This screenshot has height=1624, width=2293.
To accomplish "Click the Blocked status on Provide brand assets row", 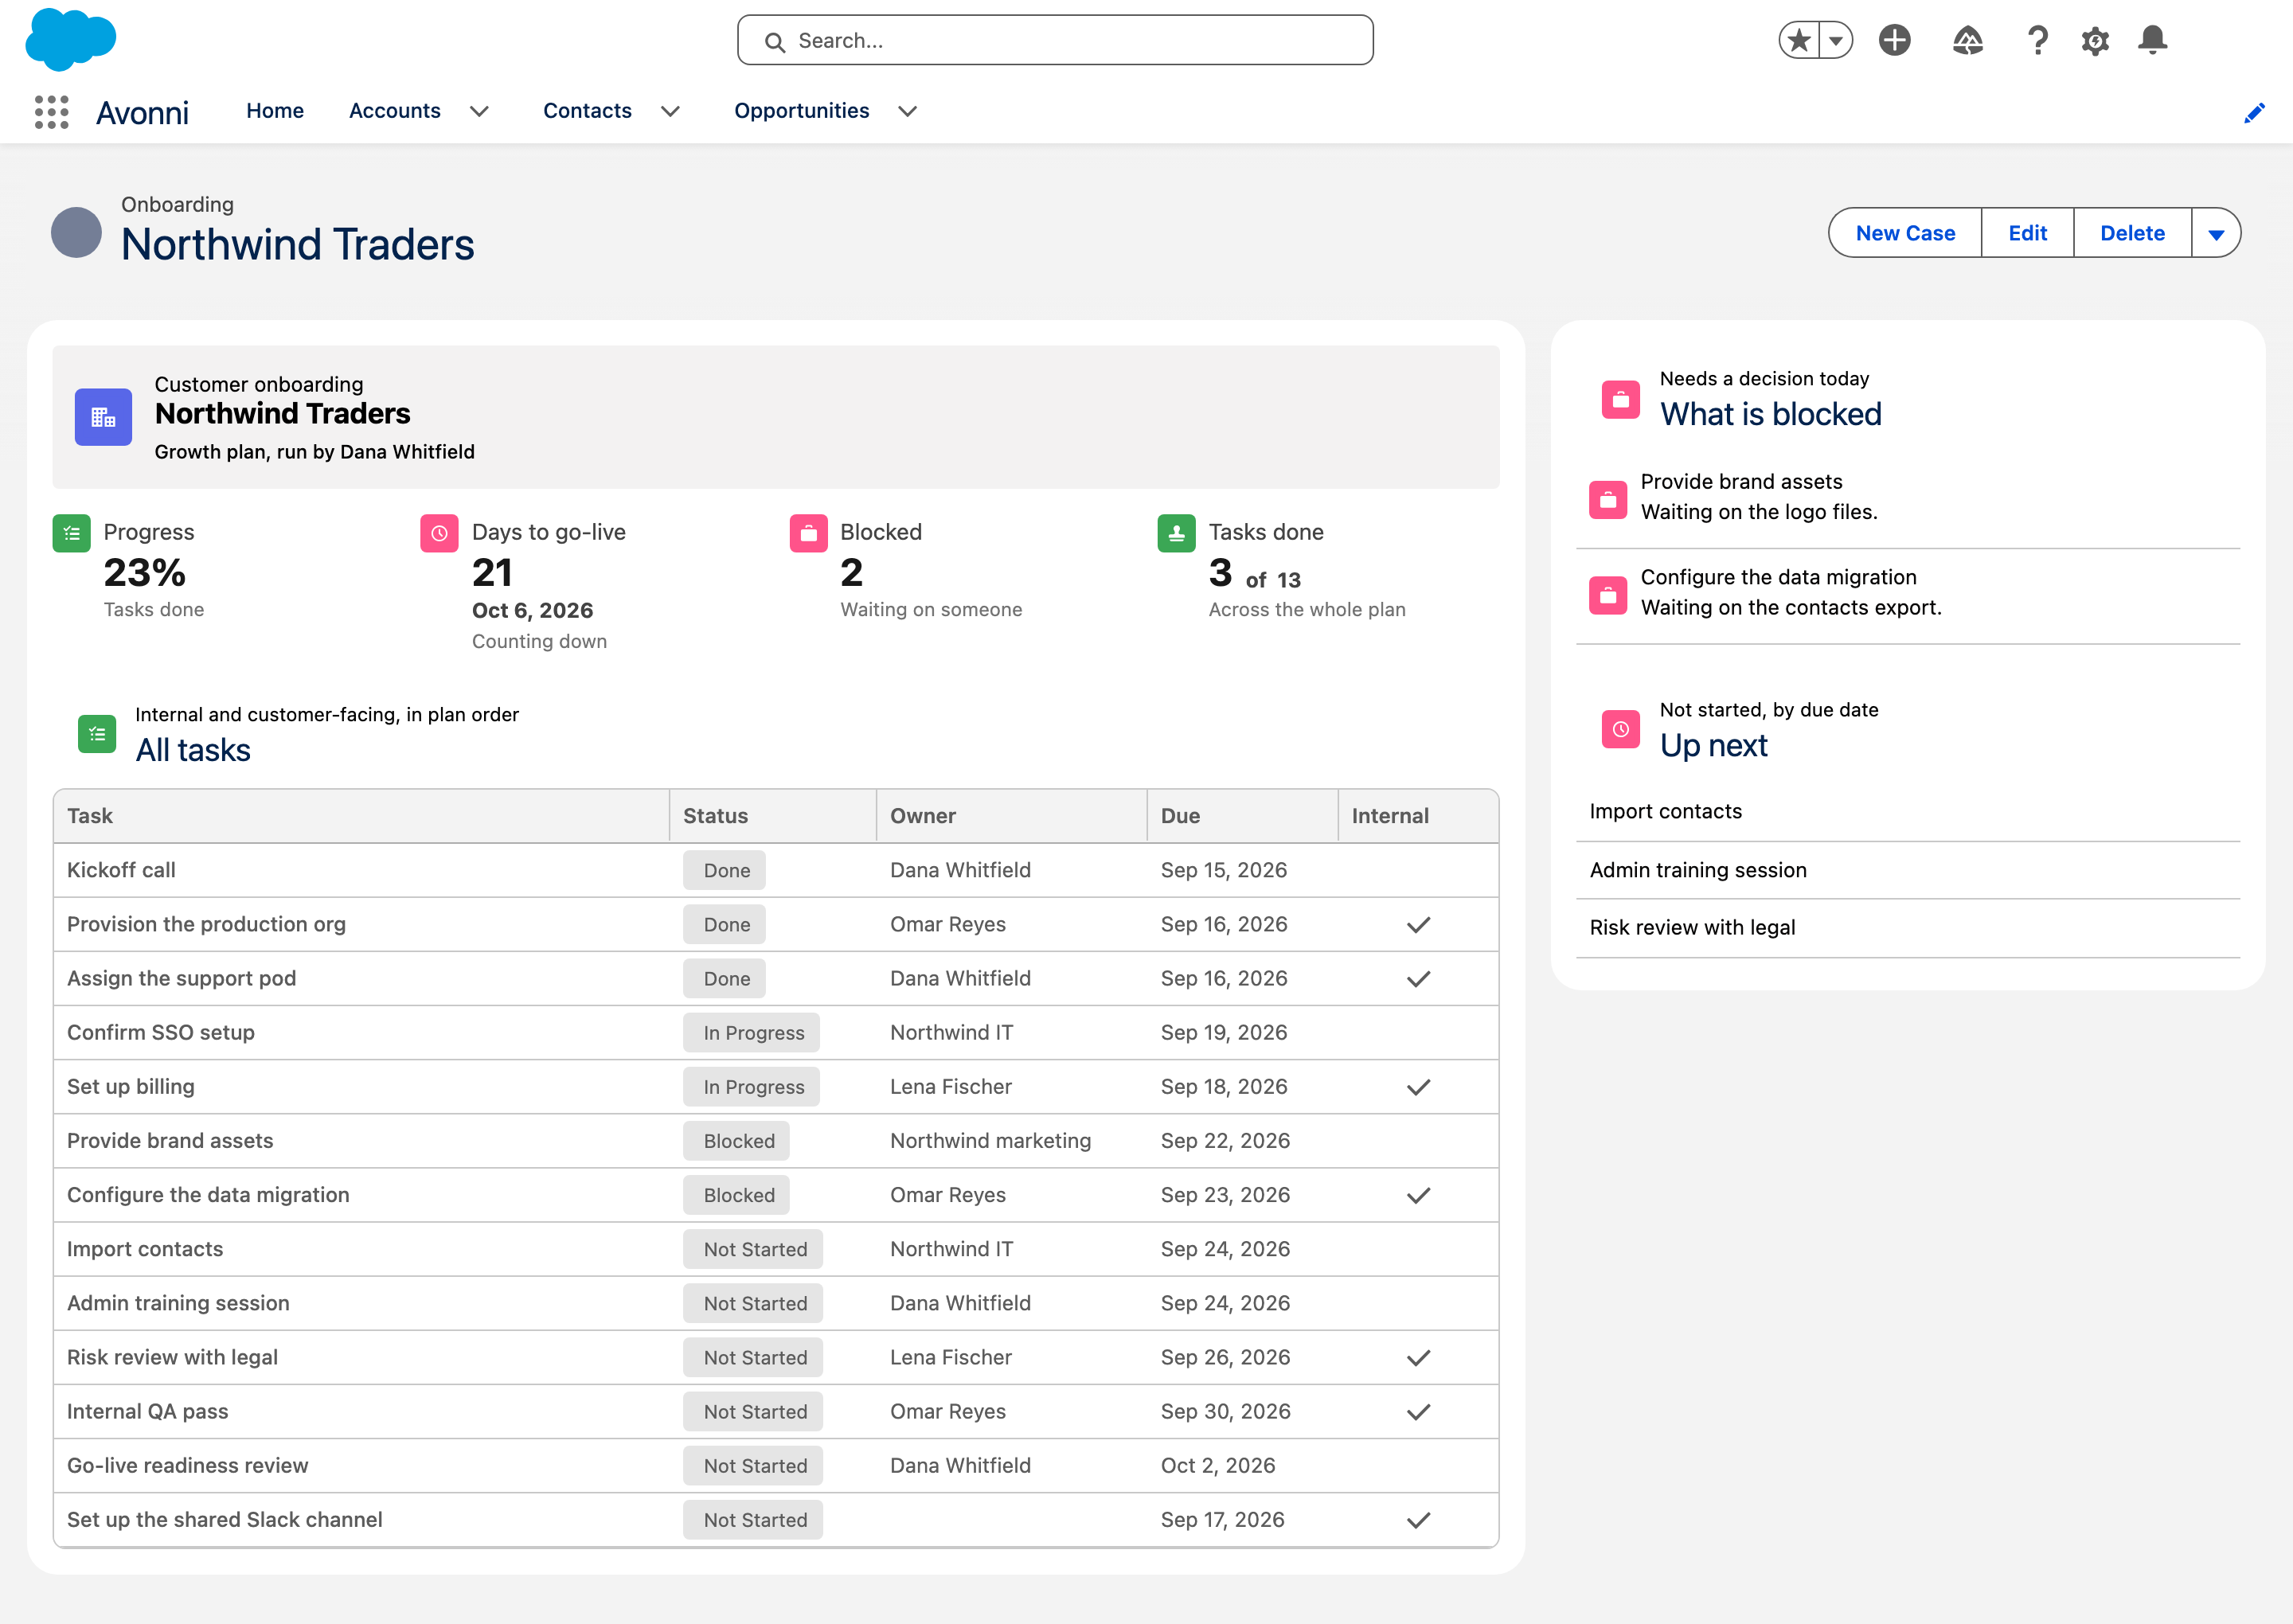I will (737, 1141).
